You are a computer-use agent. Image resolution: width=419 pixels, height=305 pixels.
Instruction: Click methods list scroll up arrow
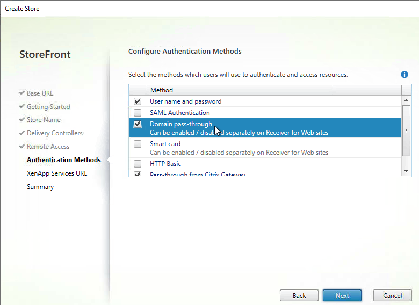coord(406,100)
